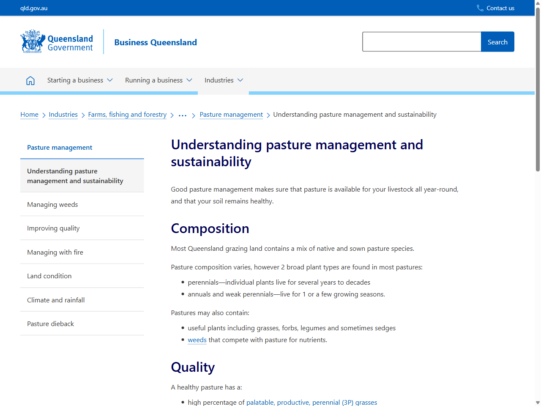Screen dimensions: 541x406
Task: Open Home from the breadcrumb trail
Action: point(29,114)
